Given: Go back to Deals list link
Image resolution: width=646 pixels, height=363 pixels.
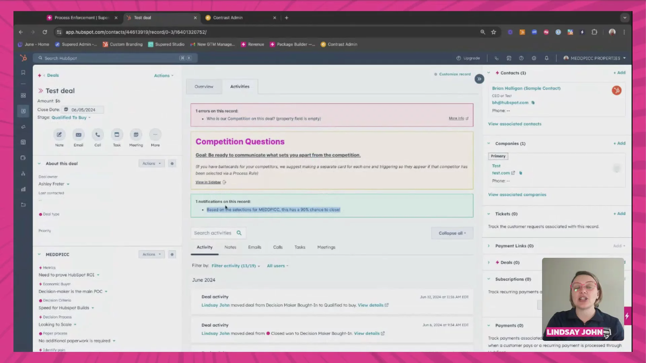Looking at the screenshot, I should [x=53, y=75].
